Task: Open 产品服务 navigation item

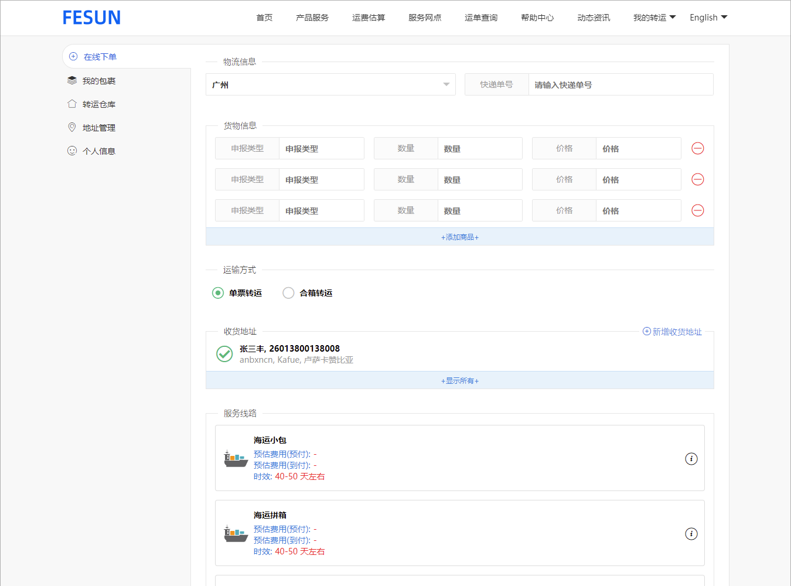Action: [x=312, y=18]
